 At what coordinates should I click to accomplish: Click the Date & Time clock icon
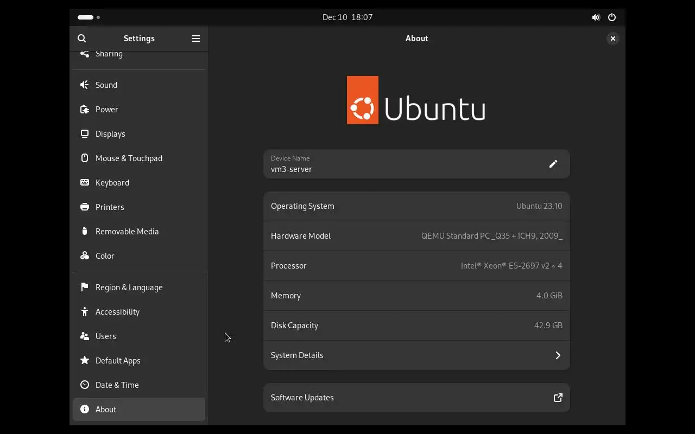click(84, 385)
